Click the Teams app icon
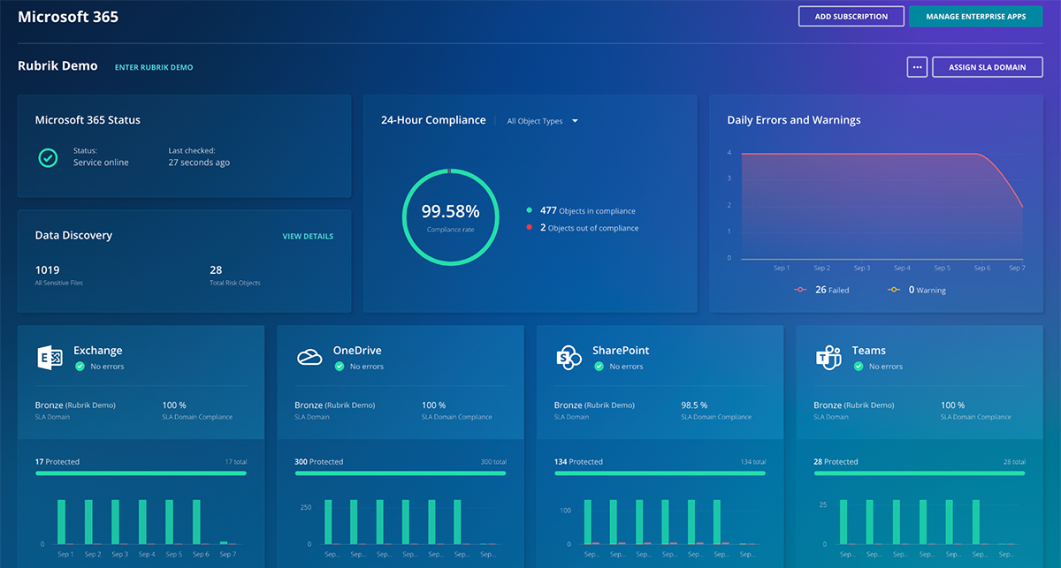 828,358
